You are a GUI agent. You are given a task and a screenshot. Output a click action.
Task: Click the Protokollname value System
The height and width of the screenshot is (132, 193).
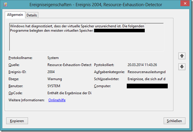[x=53, y=58]
